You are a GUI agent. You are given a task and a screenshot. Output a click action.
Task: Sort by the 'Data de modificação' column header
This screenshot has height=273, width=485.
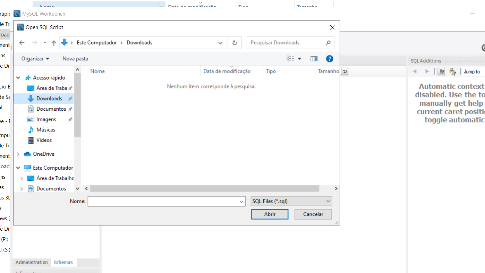tap(227, 71)
